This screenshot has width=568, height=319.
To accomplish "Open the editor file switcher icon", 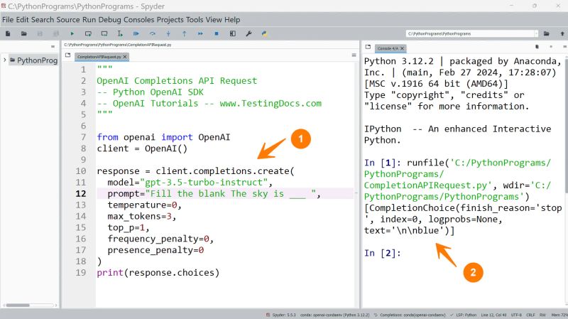I will coord(67,55).
